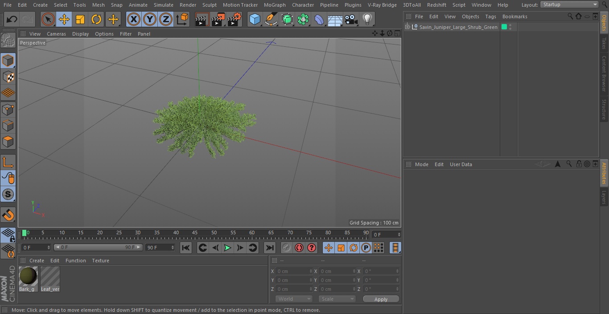Toggle Z axis lock
Viewport: 609px width, 314px height.
pyautogui.click(x=166, y=19)
